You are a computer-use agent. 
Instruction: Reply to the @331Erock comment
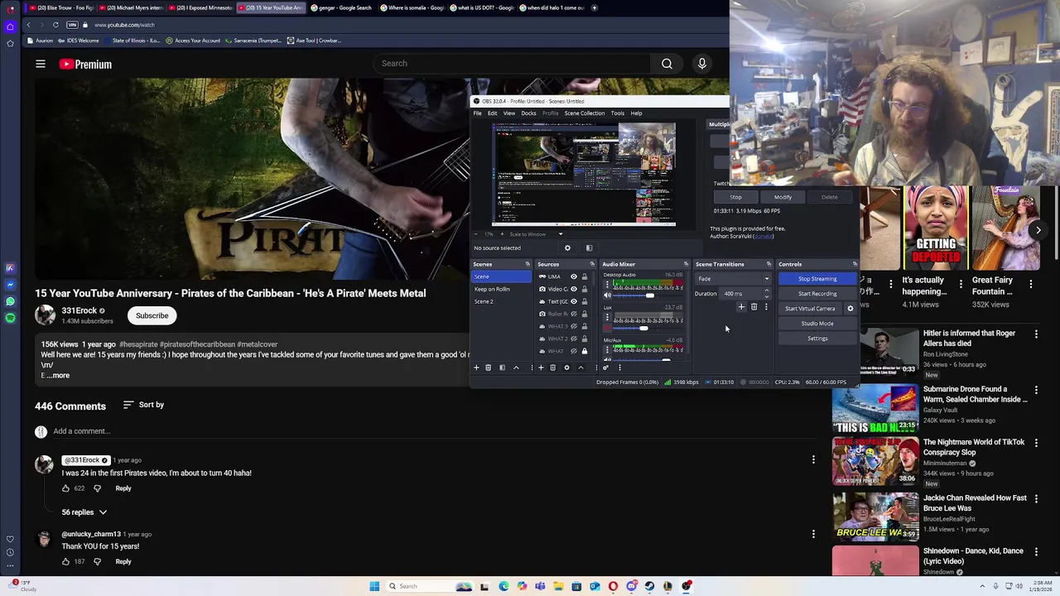(x=123, y=488)
